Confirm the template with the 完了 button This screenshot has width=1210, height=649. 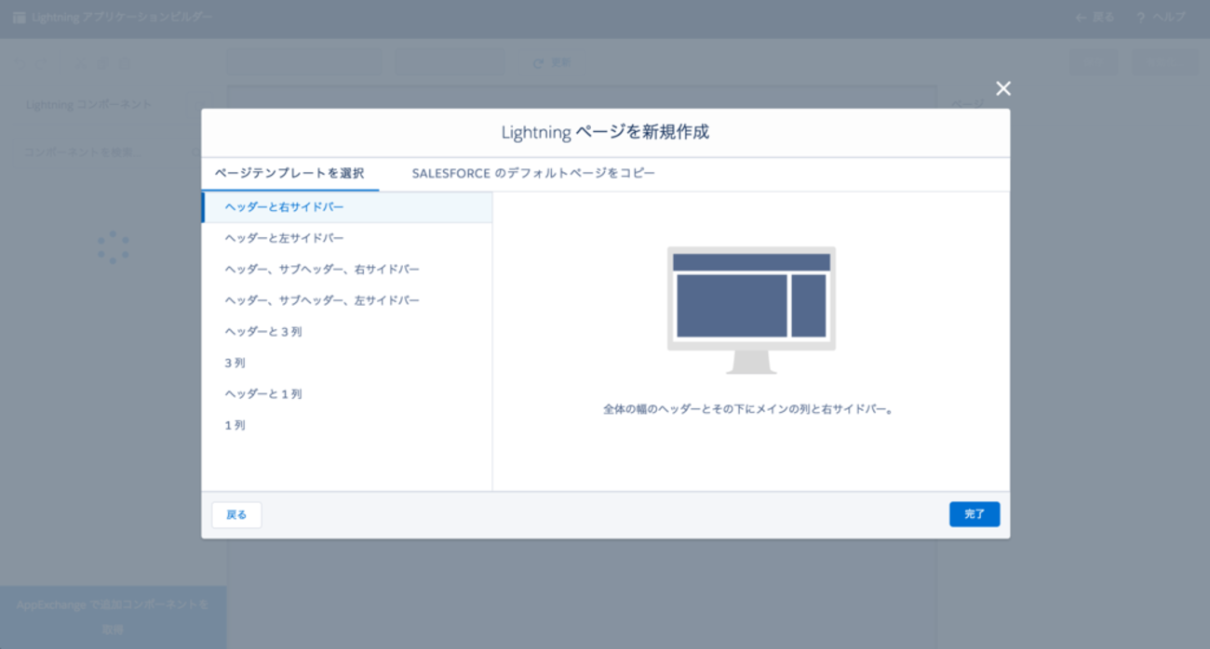[975, 514]
